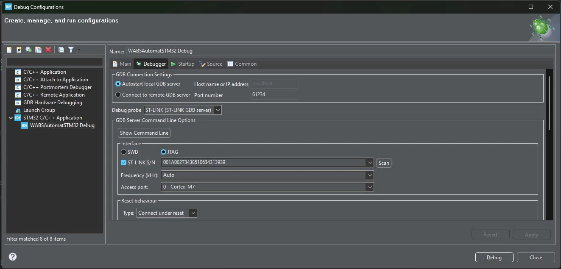The image size is (561, 269).
Task: Click the filter launch configurations funnel icon
Action: tap(71, 50)
